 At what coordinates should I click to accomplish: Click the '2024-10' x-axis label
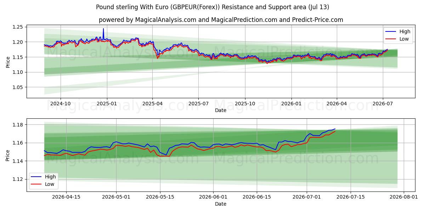coord(60,104)
